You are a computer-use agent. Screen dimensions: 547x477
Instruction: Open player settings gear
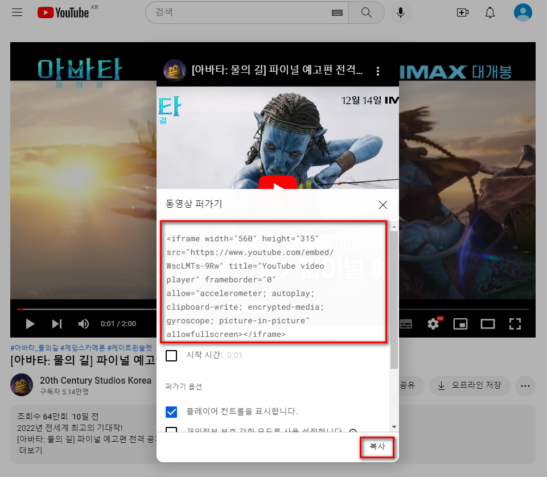[434, 324]
